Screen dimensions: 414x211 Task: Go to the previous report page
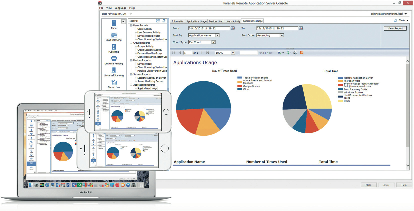[180, 53]
